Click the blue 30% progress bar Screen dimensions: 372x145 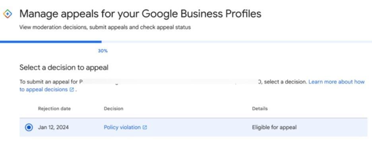tap(51, 42)
